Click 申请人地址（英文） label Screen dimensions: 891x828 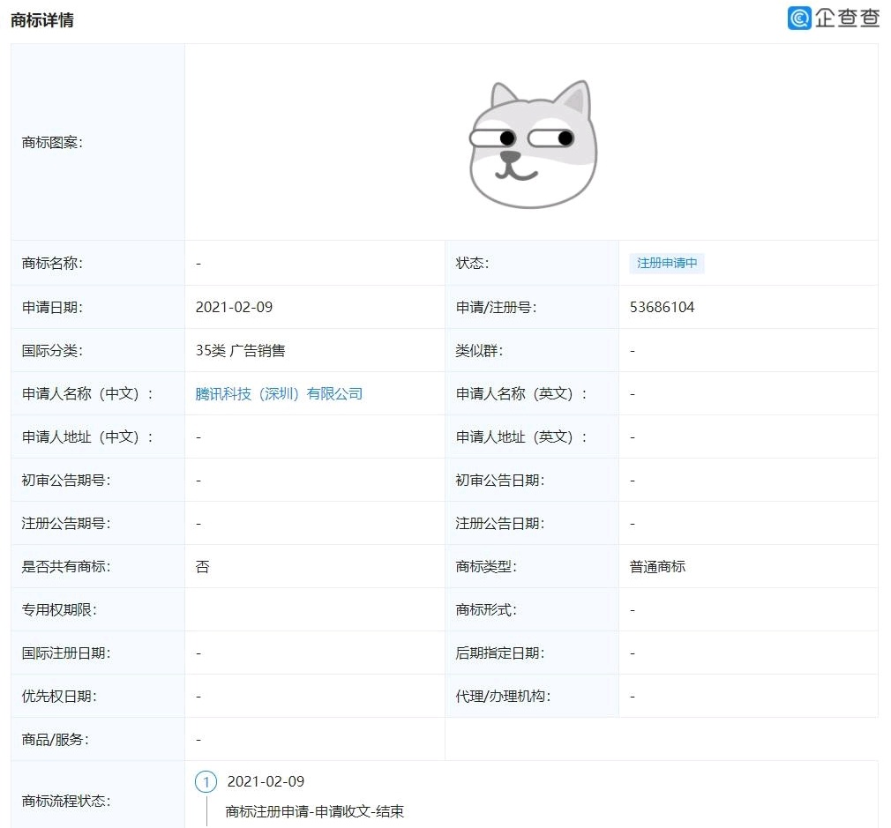coord(521,436)
